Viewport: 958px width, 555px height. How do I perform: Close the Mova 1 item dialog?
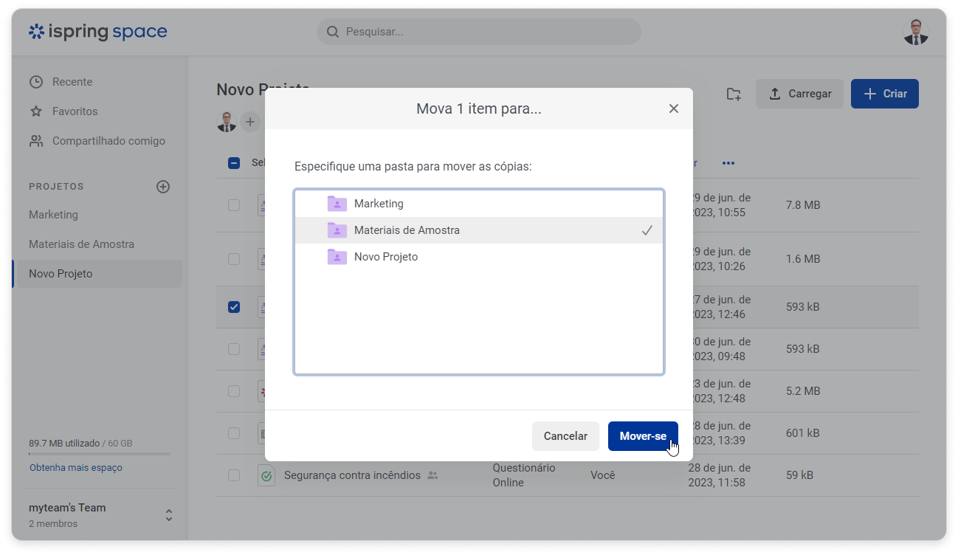(x=673, y=108)
